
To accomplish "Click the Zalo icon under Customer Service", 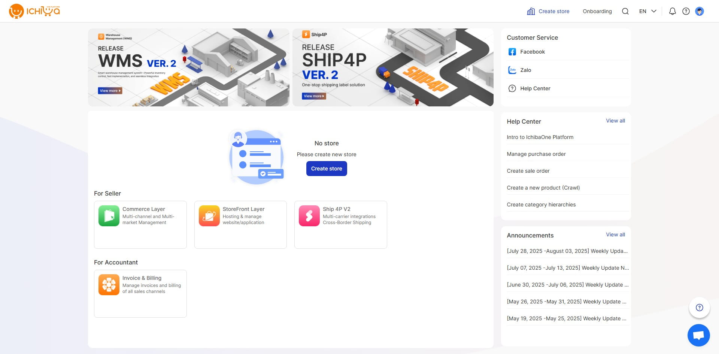I will coord(512,70).
